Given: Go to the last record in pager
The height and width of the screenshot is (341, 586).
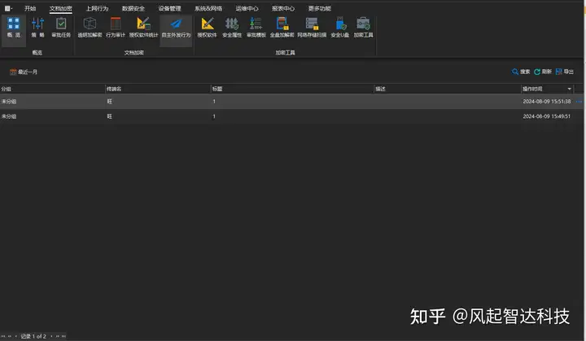Looking at the screenshot, I should point(64,336).
